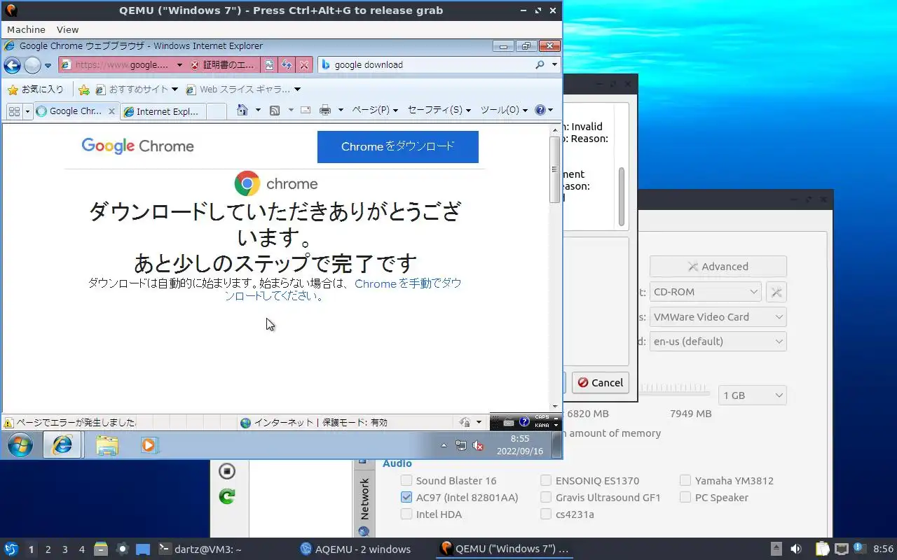Open the ページ(P) menu

coord(375,110)
